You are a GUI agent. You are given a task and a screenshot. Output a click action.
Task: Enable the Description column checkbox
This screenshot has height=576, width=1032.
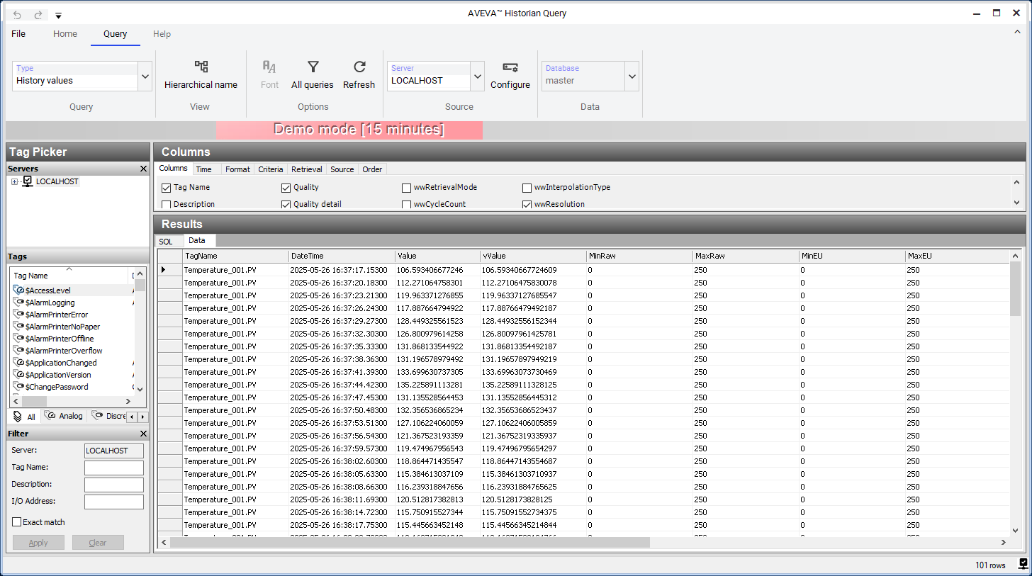click(167, 205)
